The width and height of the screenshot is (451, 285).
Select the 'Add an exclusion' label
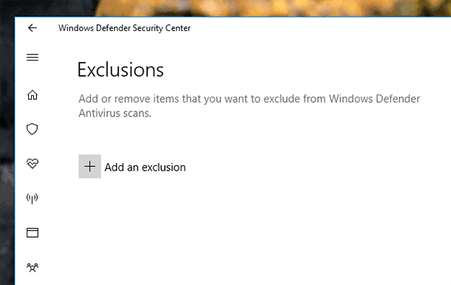145,167
